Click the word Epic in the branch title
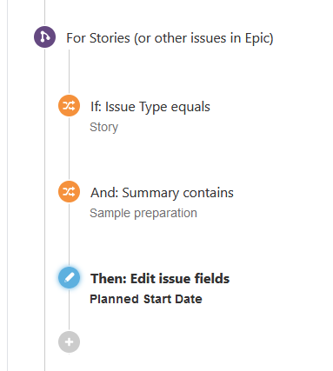This screenshot has height=371, width=333. pyautogui.click(x=256, y=38)
